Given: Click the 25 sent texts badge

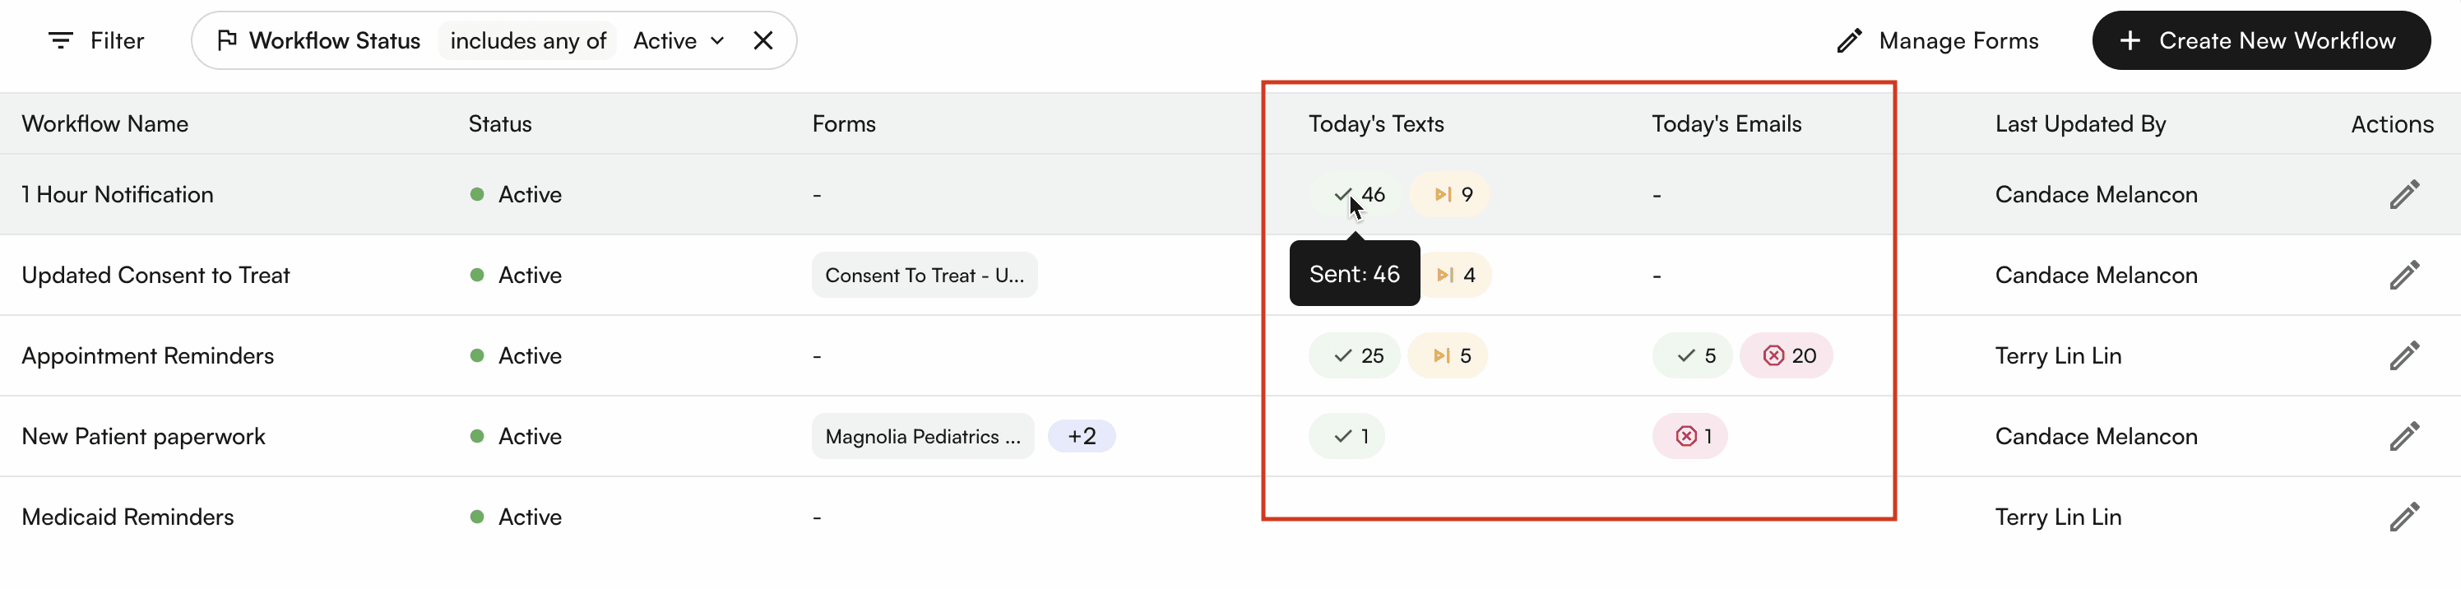Looking at the screenshot, I should (1354, 355).
